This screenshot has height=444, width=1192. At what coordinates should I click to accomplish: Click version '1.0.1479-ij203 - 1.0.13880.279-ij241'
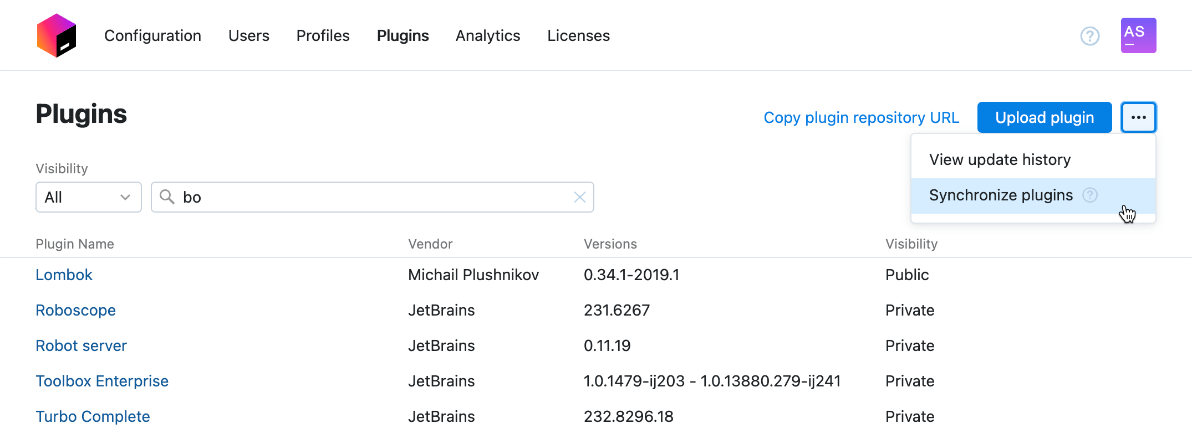pos(712,381)
